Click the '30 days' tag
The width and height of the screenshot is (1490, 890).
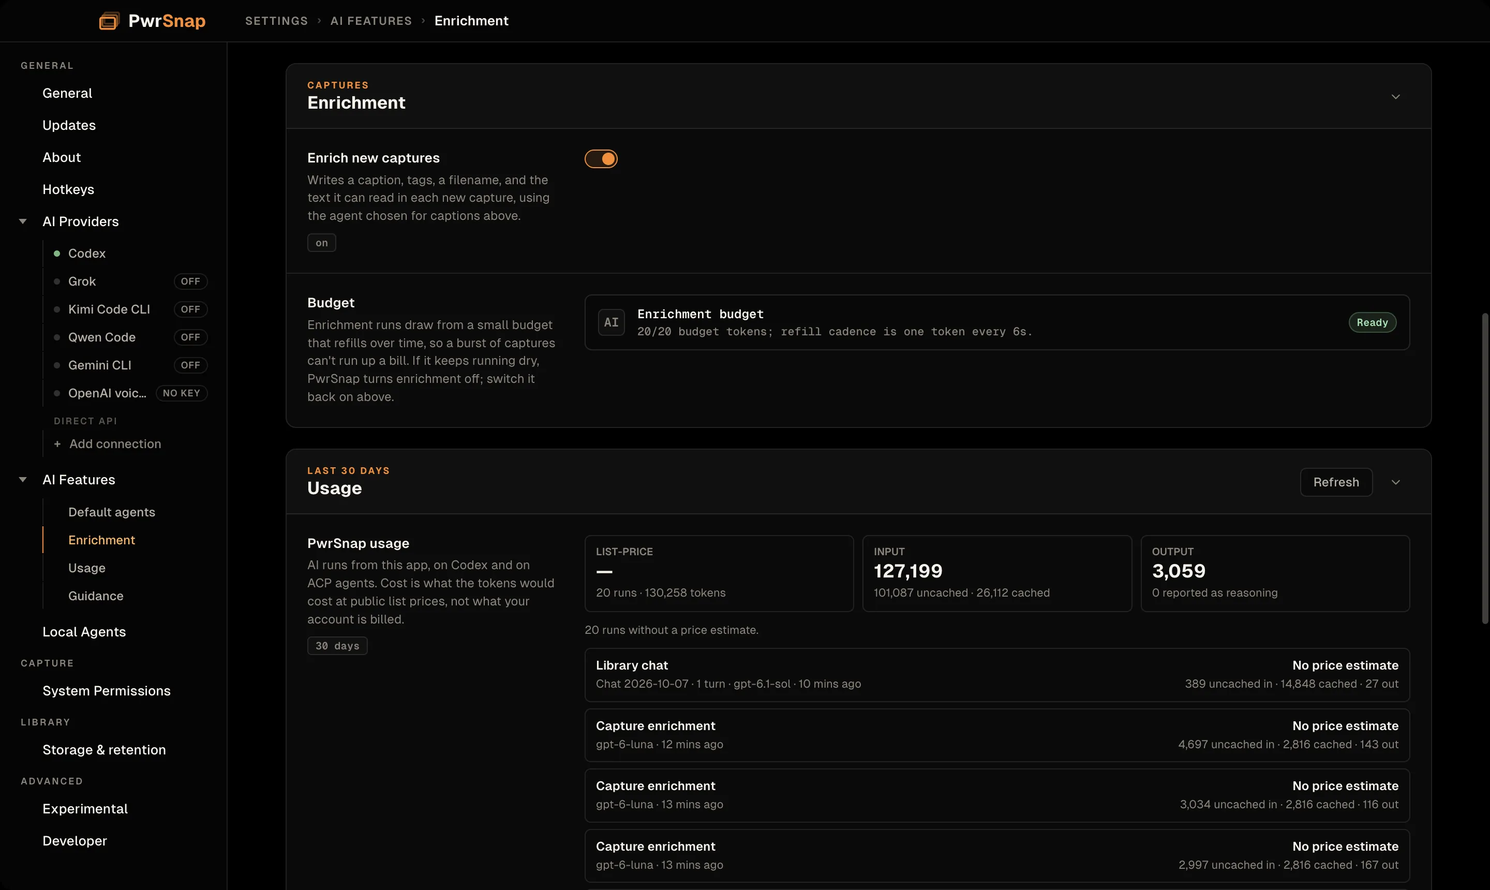(337, 646)
